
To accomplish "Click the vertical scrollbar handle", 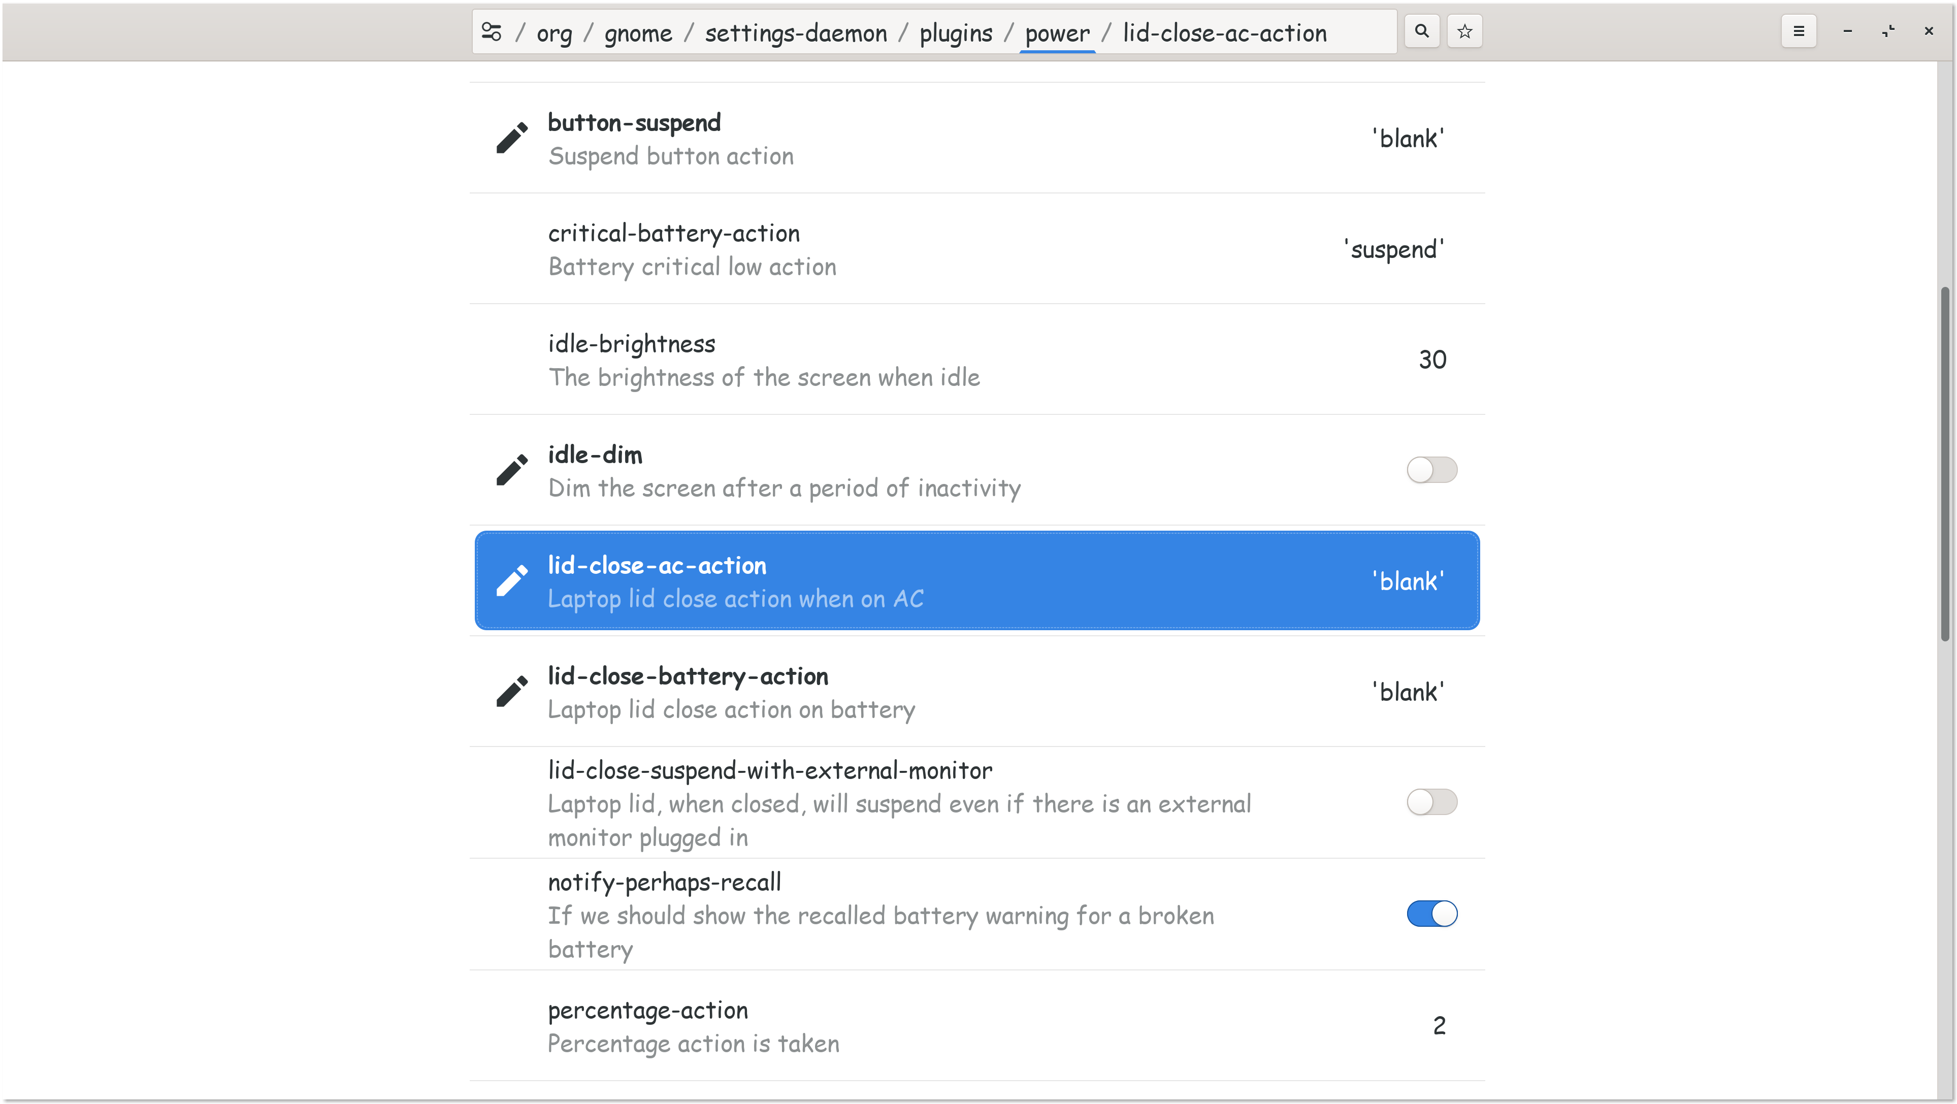I will 1945,464.
